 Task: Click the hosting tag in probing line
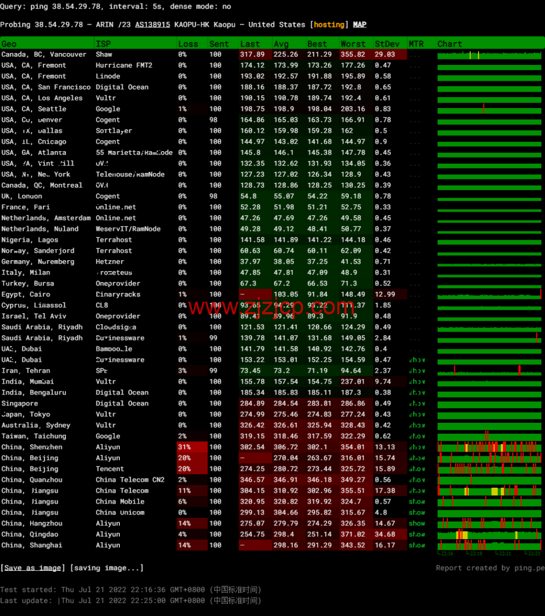click(x=329, y=25)
